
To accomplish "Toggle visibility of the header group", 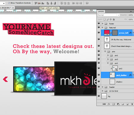I will coord(99,87).
